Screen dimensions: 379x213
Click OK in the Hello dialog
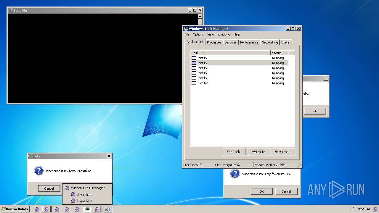click(315, 111)
